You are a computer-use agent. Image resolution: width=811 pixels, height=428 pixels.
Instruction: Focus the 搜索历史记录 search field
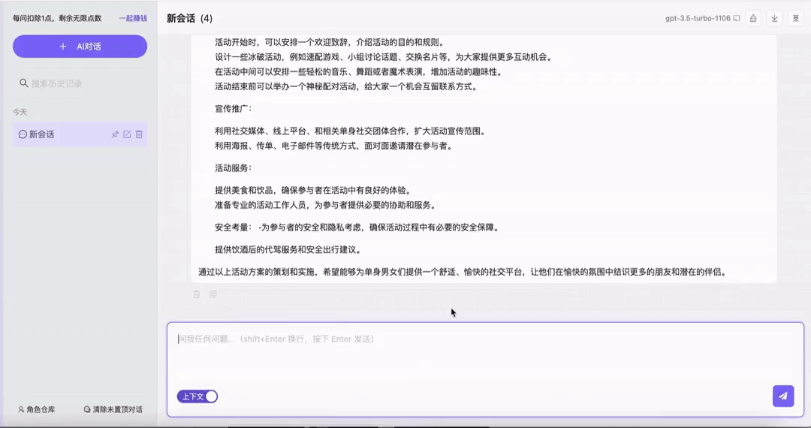80,83
